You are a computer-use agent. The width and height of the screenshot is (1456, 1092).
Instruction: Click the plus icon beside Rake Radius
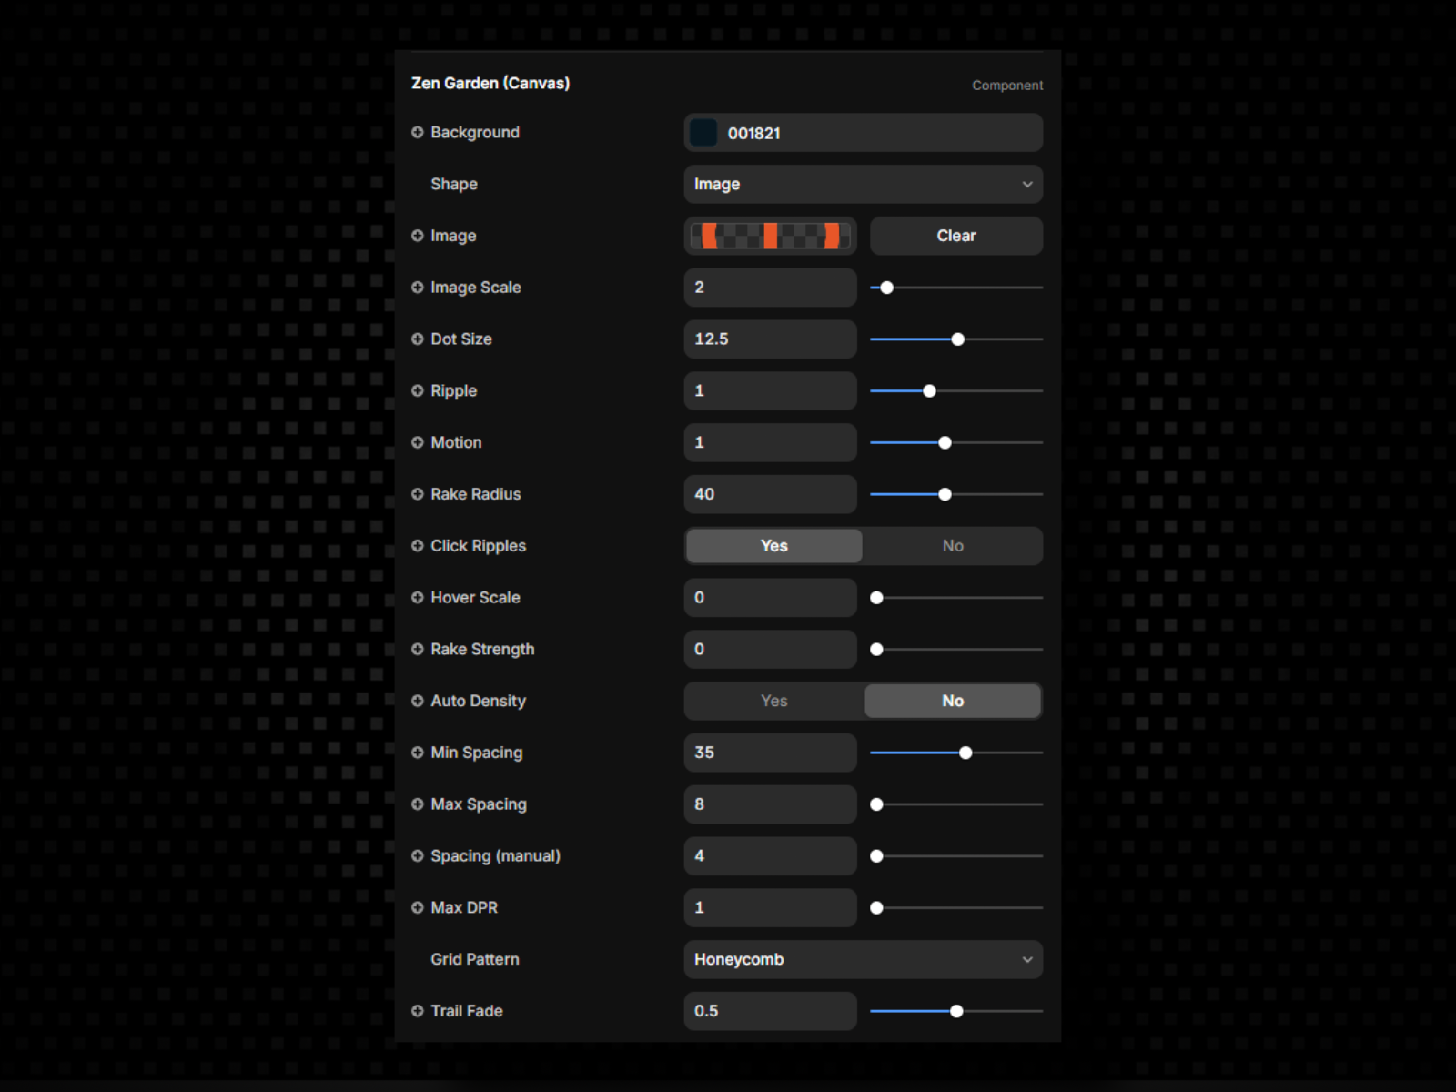coord(417,494)
